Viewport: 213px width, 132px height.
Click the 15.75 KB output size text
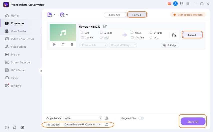pos(139,37)
